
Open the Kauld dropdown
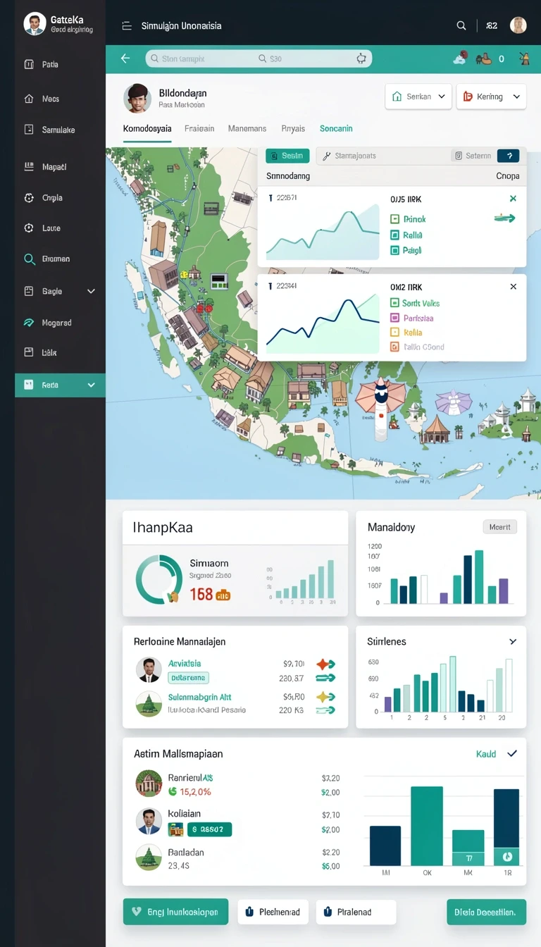coord(497,754)
